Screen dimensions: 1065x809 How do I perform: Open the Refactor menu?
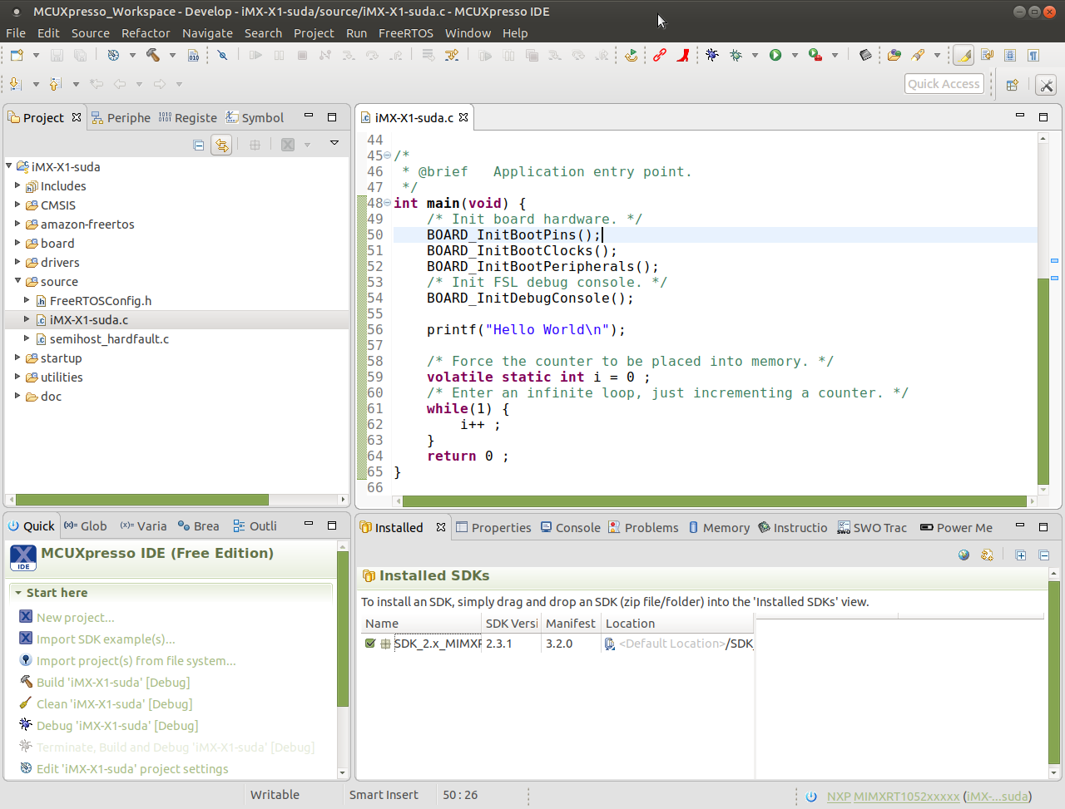tap(146, 33)
